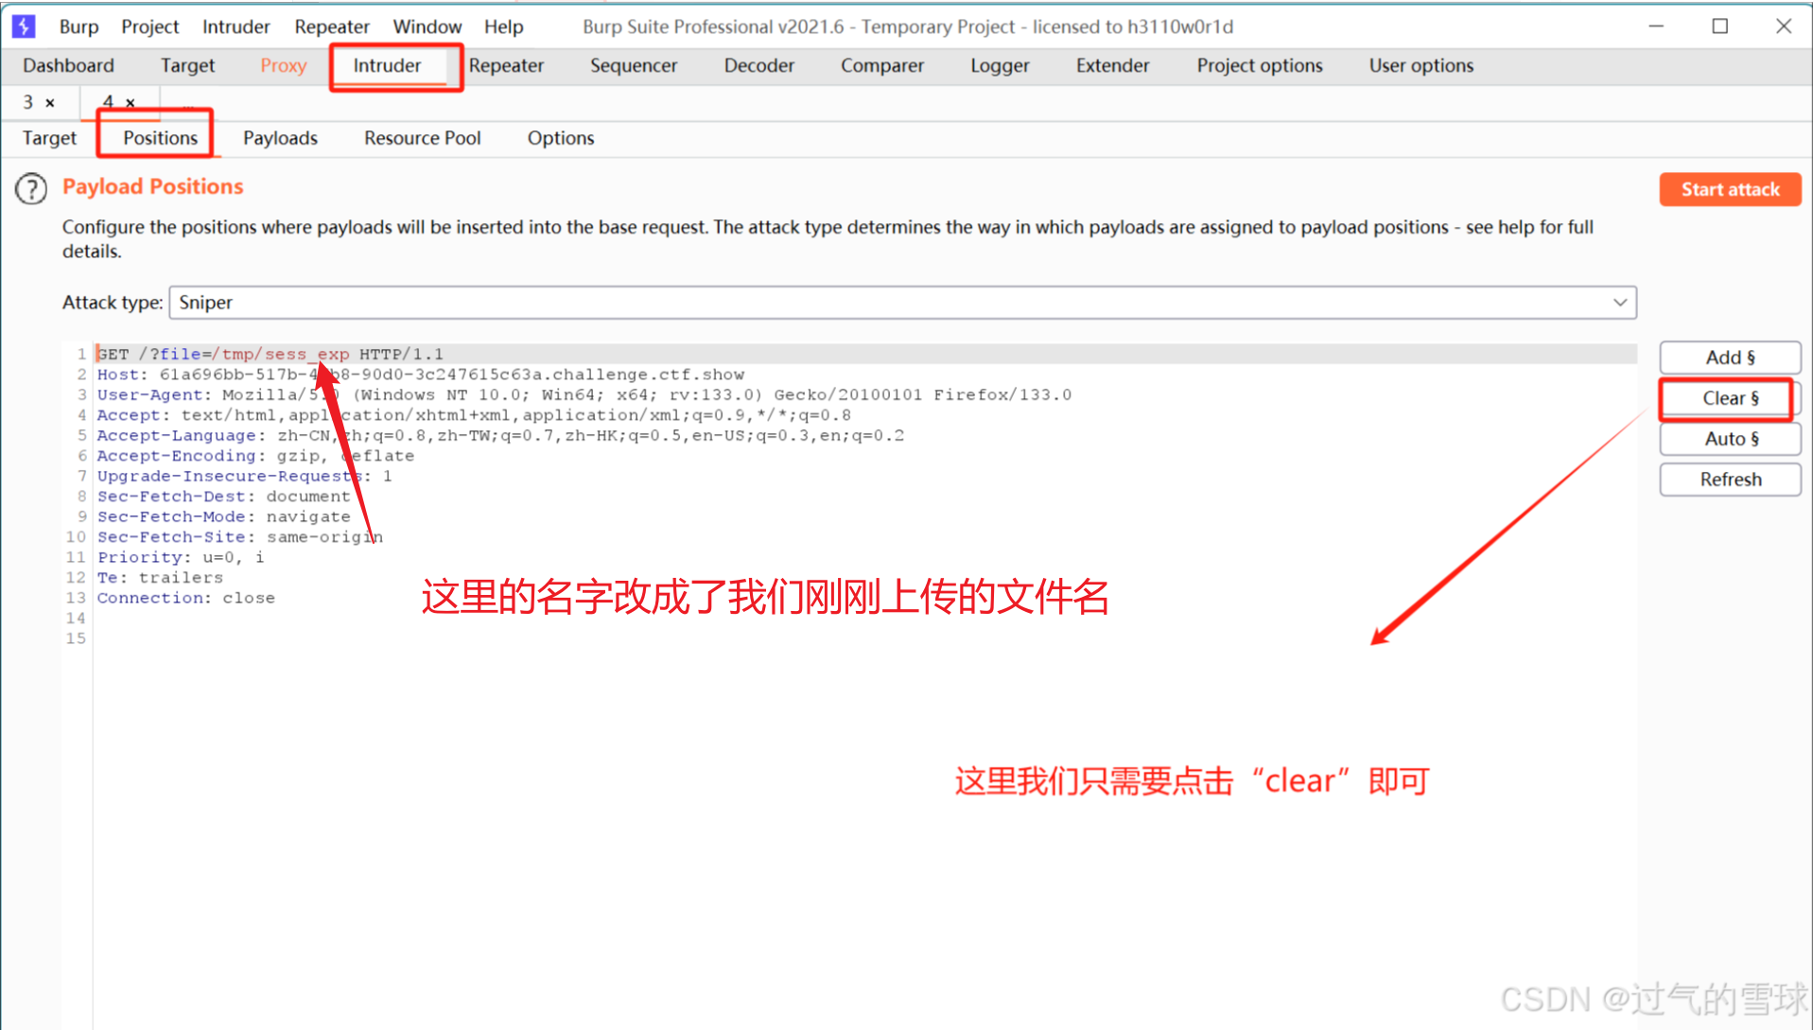Switch to the Repeater tool tab
This screenshot has height=1030, width=1813.
point(506,65)
